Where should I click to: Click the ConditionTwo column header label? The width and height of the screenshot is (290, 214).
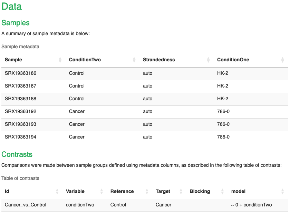[85, 60]
